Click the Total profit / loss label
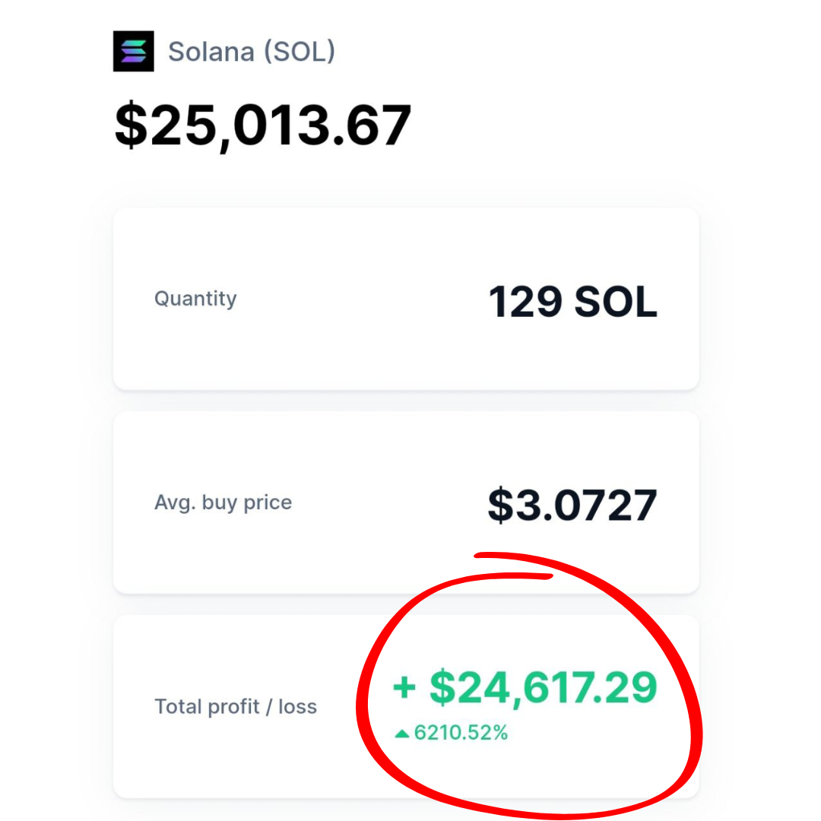The width and height of the screenshot is (821, 821). [236, 707]
